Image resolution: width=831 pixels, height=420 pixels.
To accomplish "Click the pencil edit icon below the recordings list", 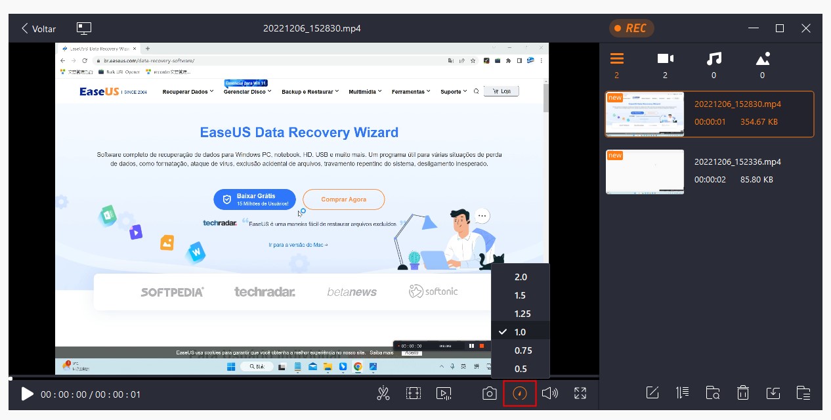I will click(652, 393).
